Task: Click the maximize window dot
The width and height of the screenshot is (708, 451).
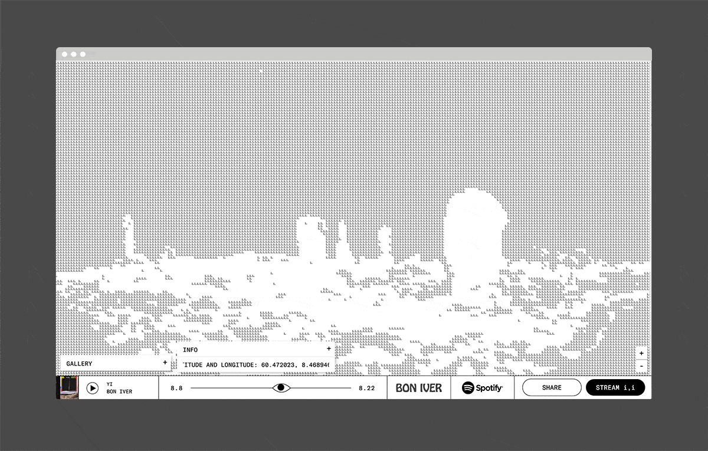Action: pos(83,54)
